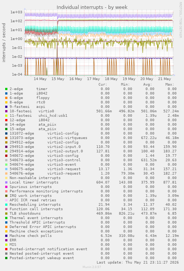Click the 'interrupts / second' y-axis title
The width and height of the screenshot is (184, 271).
pos(4,43)
